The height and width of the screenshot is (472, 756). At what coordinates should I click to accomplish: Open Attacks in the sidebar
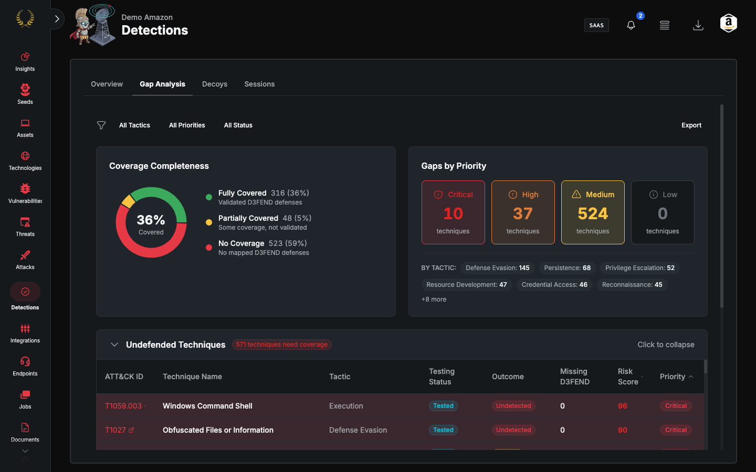pos(25,260)
